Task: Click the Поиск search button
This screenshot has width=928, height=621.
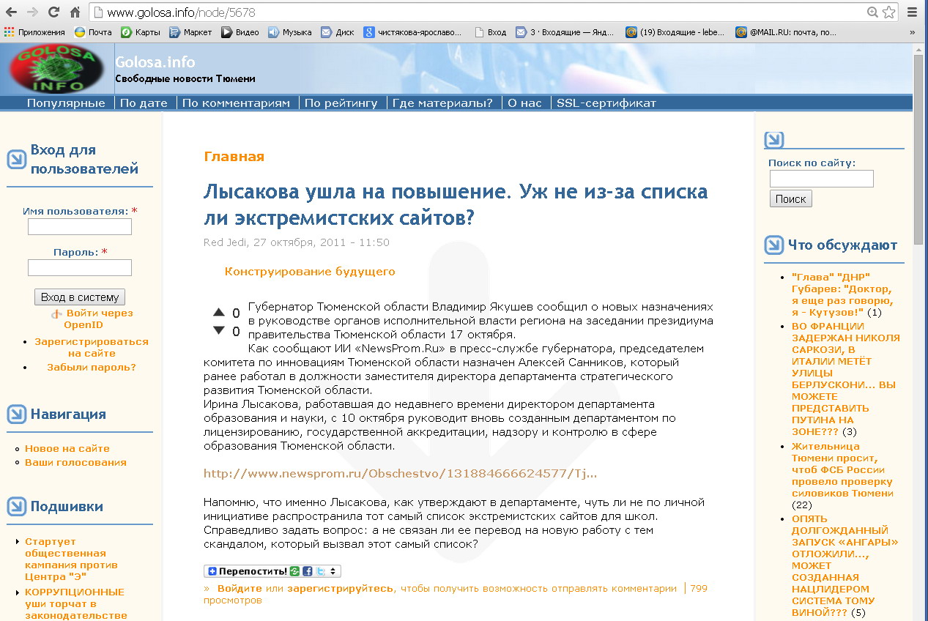Action: click(x=790, y=199)
